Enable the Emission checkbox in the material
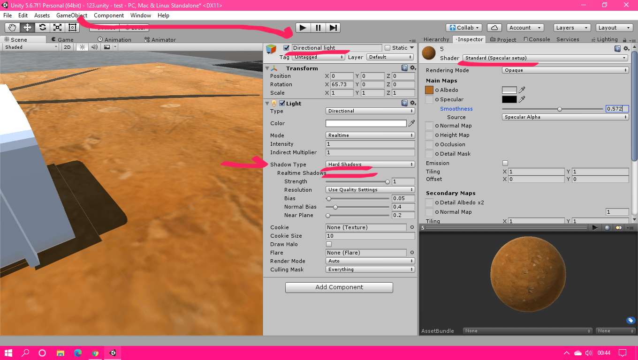 pyautogui.click(x=505, y=163)
